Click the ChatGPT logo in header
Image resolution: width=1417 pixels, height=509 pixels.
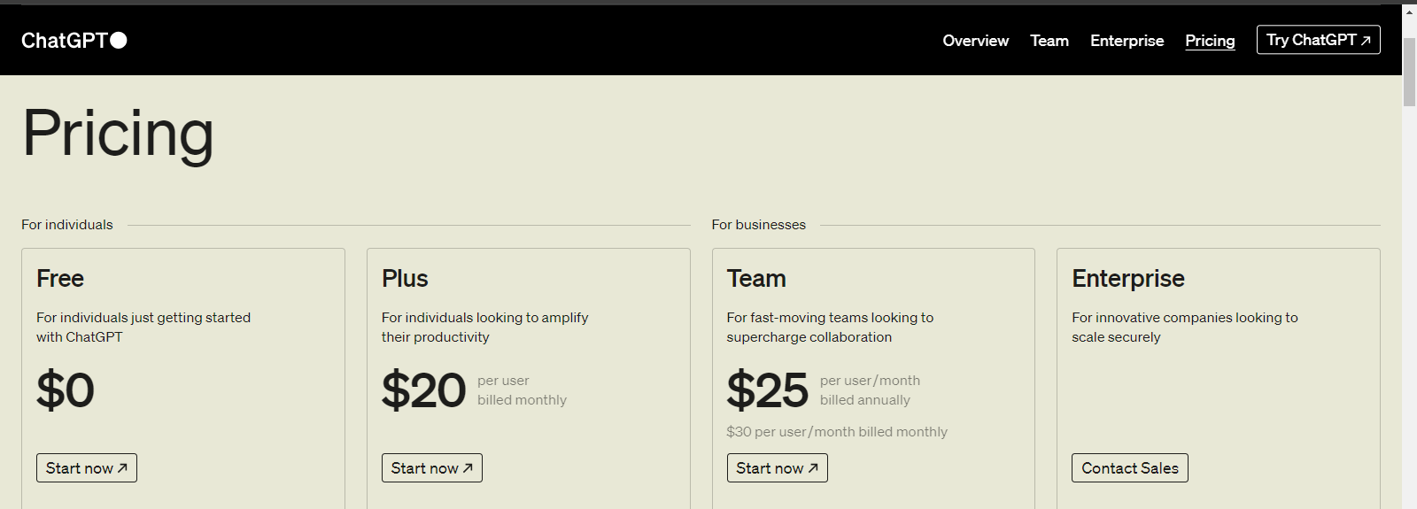point(74,40)
